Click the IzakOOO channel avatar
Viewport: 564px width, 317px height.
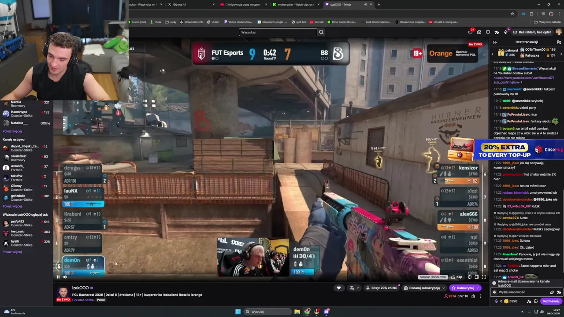(63, 292)
